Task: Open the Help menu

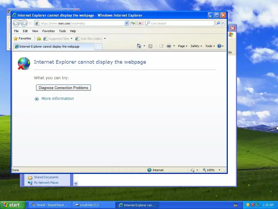Action: tap(73, 31)
